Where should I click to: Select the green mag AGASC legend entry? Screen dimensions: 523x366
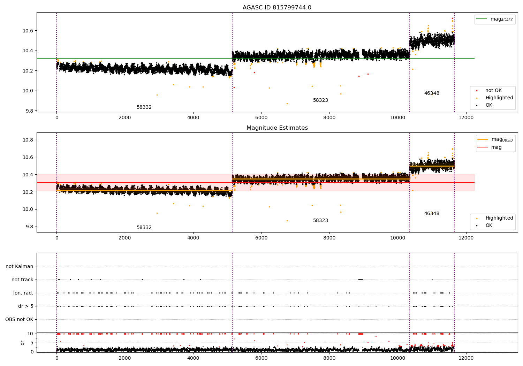[x=495, y=19]
